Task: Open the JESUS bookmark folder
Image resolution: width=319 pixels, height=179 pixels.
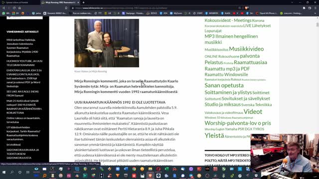Action: (x=152, y=13)
